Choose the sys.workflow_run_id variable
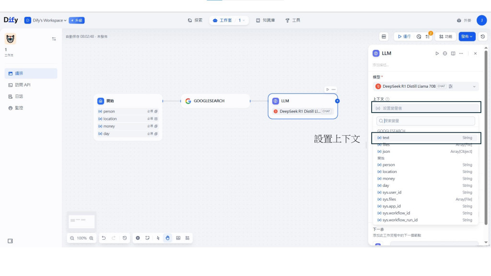 [425, 220]
